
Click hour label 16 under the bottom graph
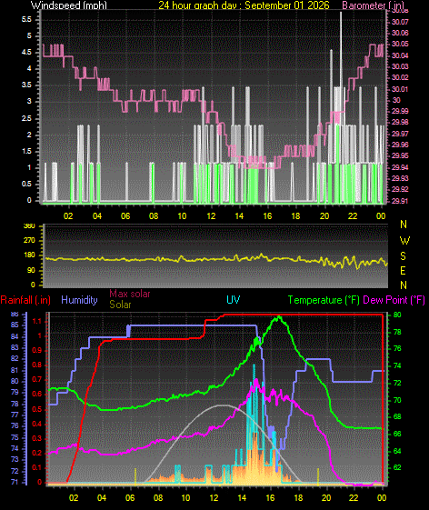click(270, 497)
